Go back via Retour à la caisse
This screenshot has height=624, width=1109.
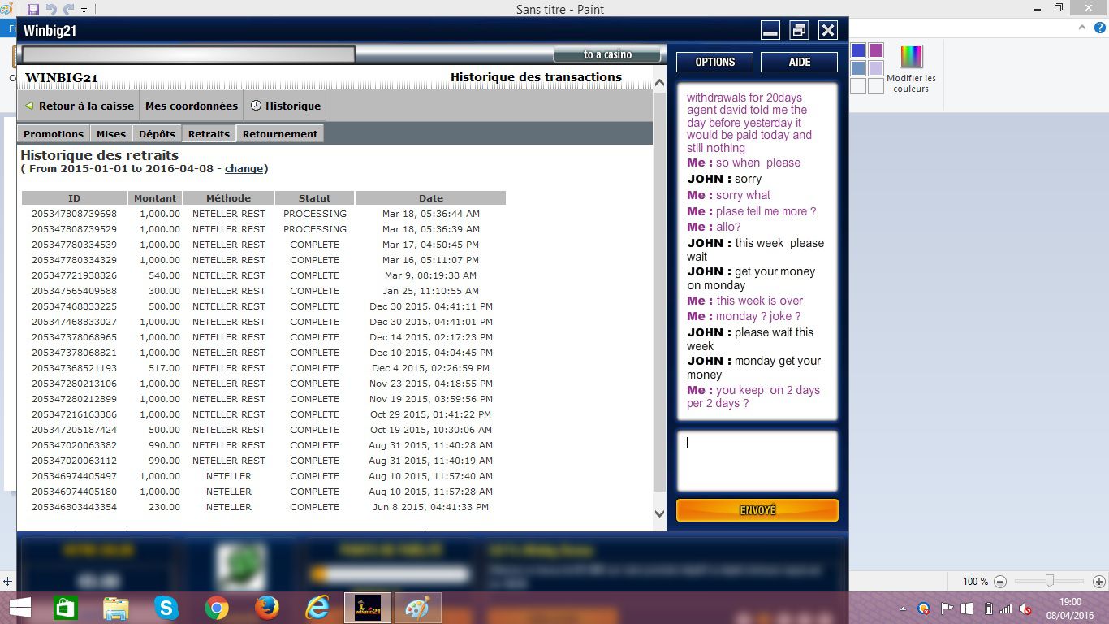[80, 106]
